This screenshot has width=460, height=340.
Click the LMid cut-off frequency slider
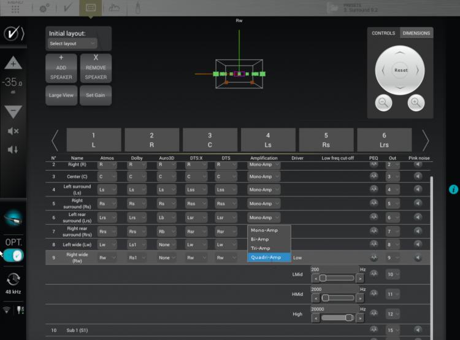pyautogui.click(x=337, y=278)
